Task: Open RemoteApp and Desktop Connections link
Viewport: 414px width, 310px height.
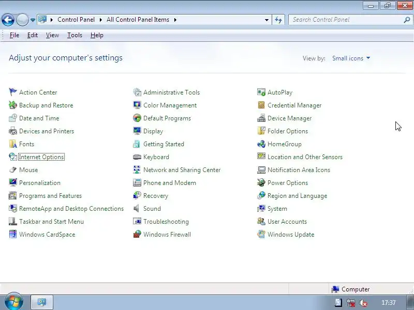Action: point(71,209)
